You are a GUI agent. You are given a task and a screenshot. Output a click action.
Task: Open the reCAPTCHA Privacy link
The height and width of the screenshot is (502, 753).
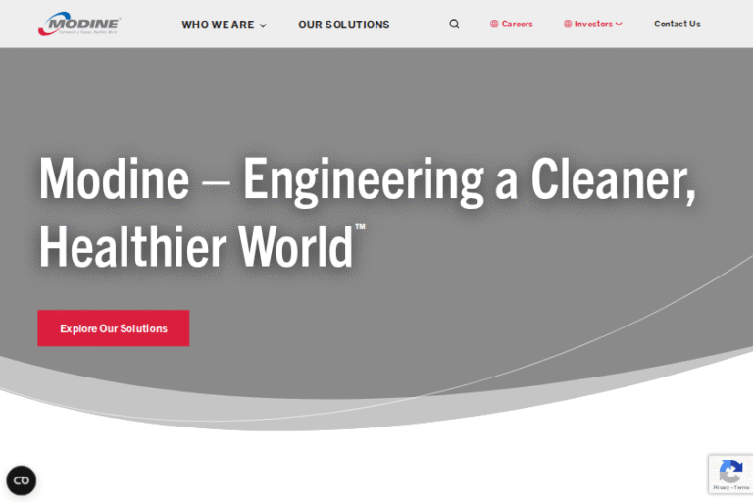721,487
